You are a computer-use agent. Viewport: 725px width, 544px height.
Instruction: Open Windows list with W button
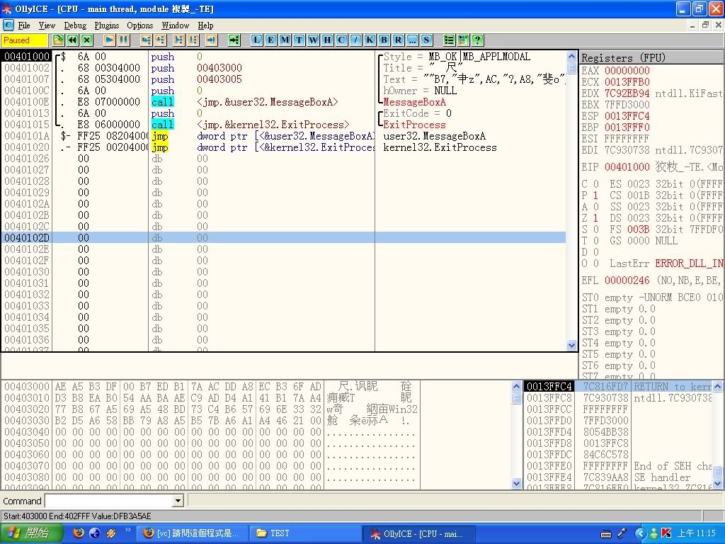pos(313,40)
